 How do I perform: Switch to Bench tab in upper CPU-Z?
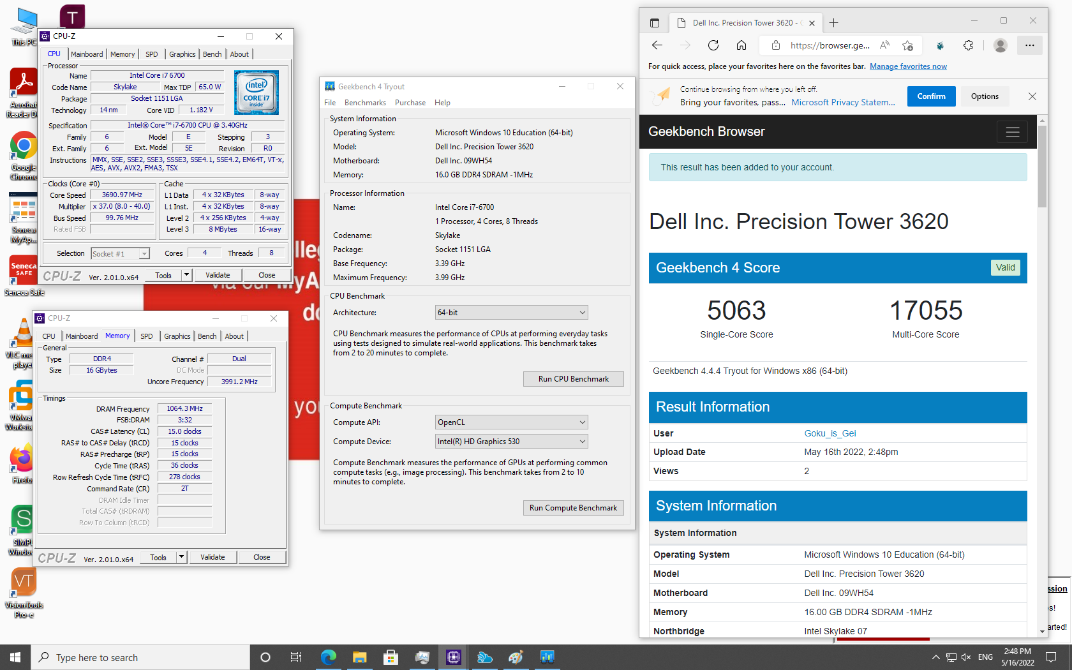tap(212, 54)
